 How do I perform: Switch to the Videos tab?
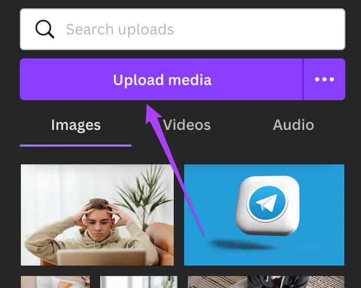(x=187, y=125)
